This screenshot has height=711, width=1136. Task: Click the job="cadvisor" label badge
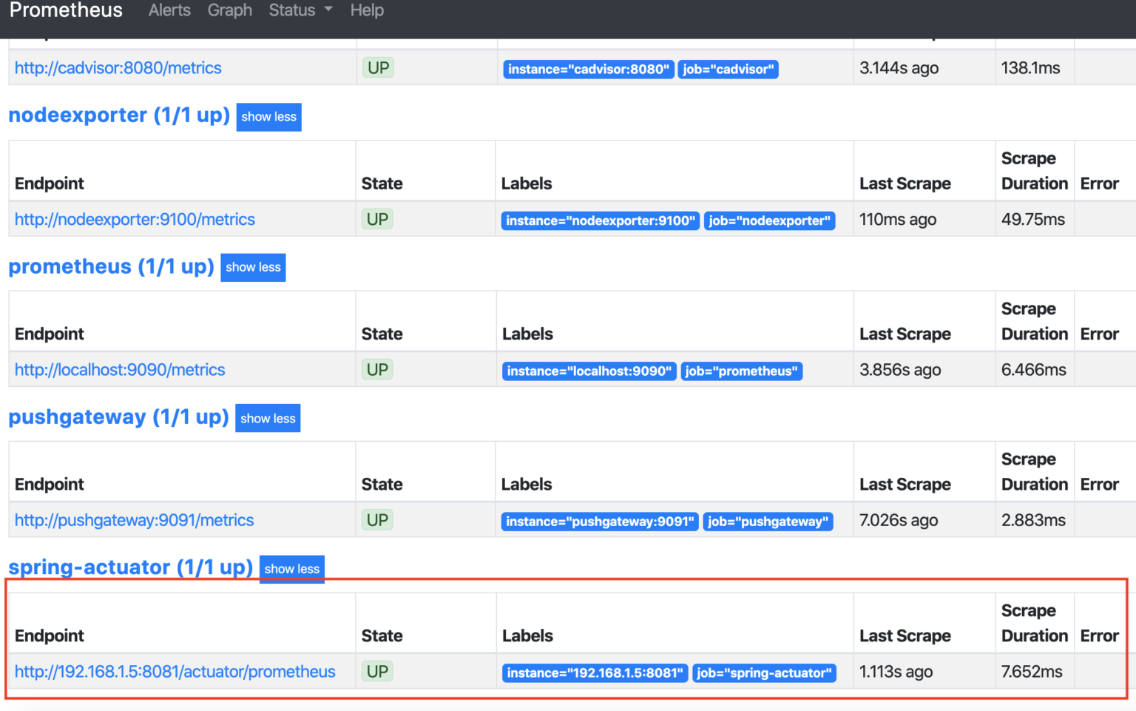click(x=728, y=70)
